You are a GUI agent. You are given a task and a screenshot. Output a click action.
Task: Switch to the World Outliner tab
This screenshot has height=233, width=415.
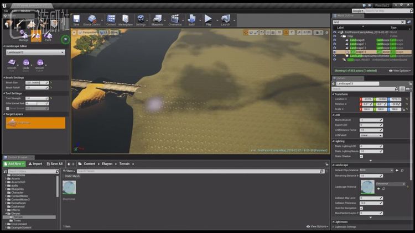click(x=345, y=16)
